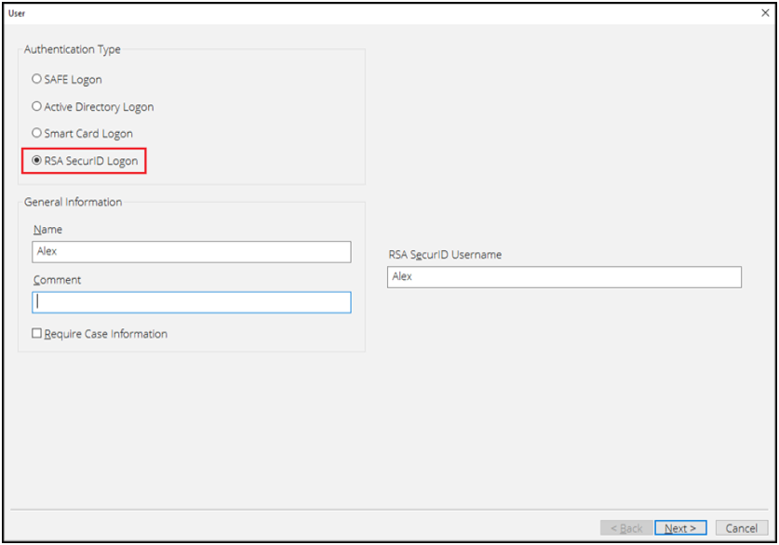Choose Active Directory Logon authentication
779x545 pixels.
click(x=37, y=106)
